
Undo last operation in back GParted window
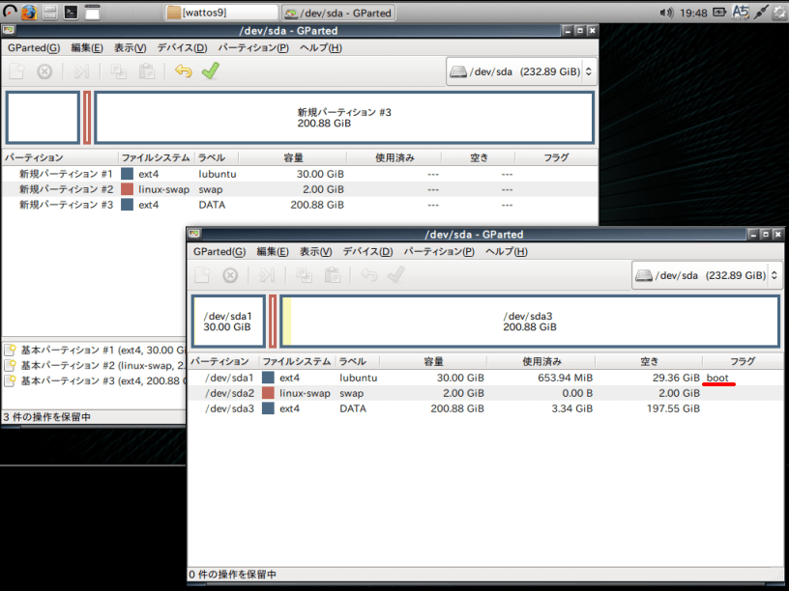point(183,71)
